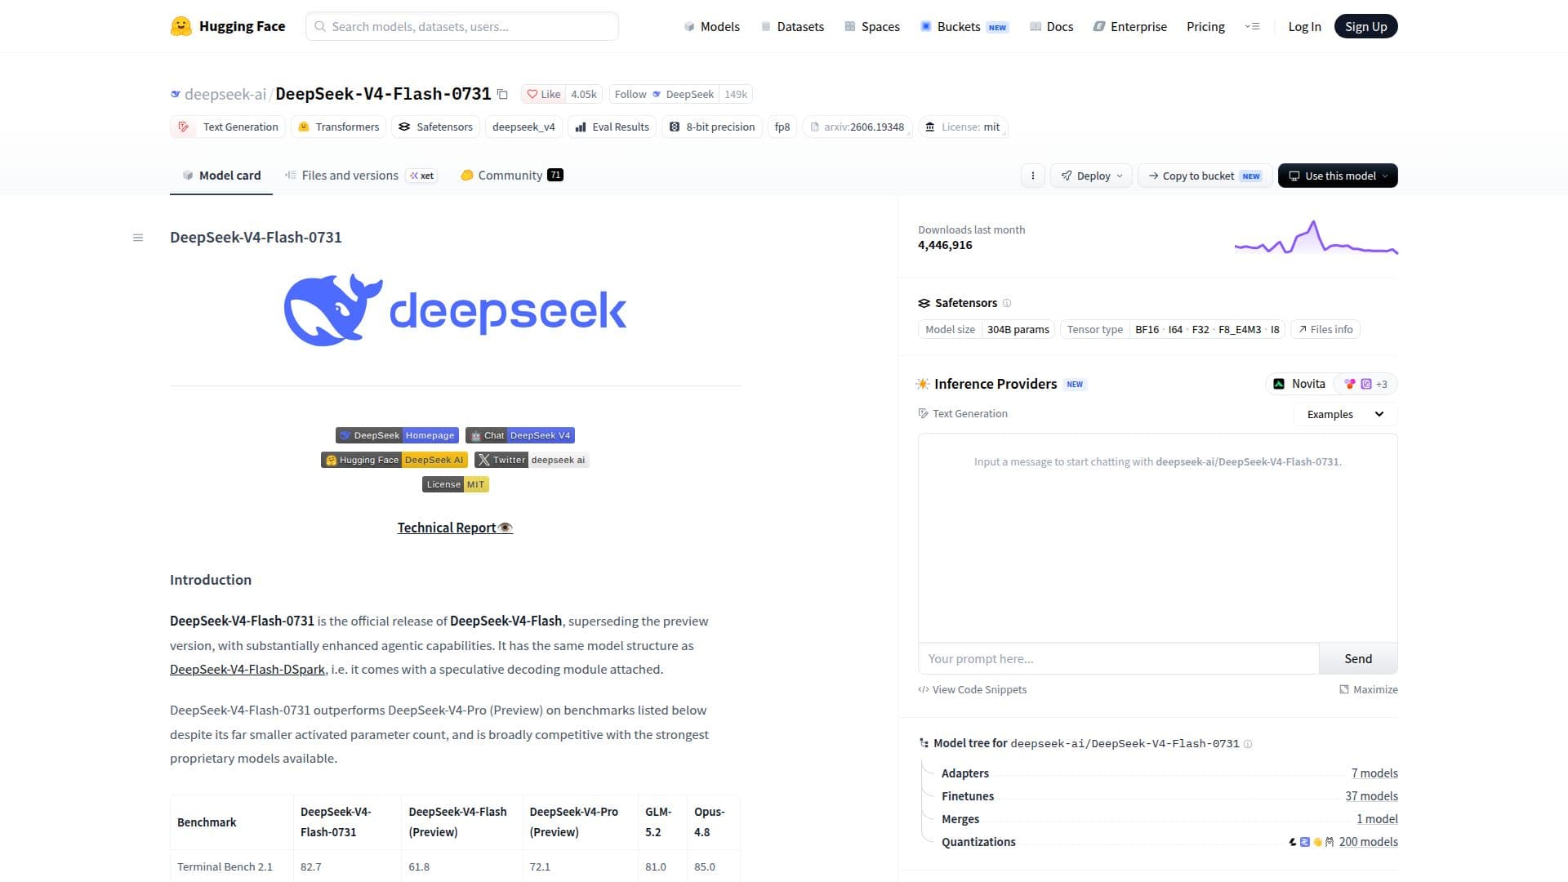
Task: Toggle table of contents hamburger icon
Action: pos(138,238)
